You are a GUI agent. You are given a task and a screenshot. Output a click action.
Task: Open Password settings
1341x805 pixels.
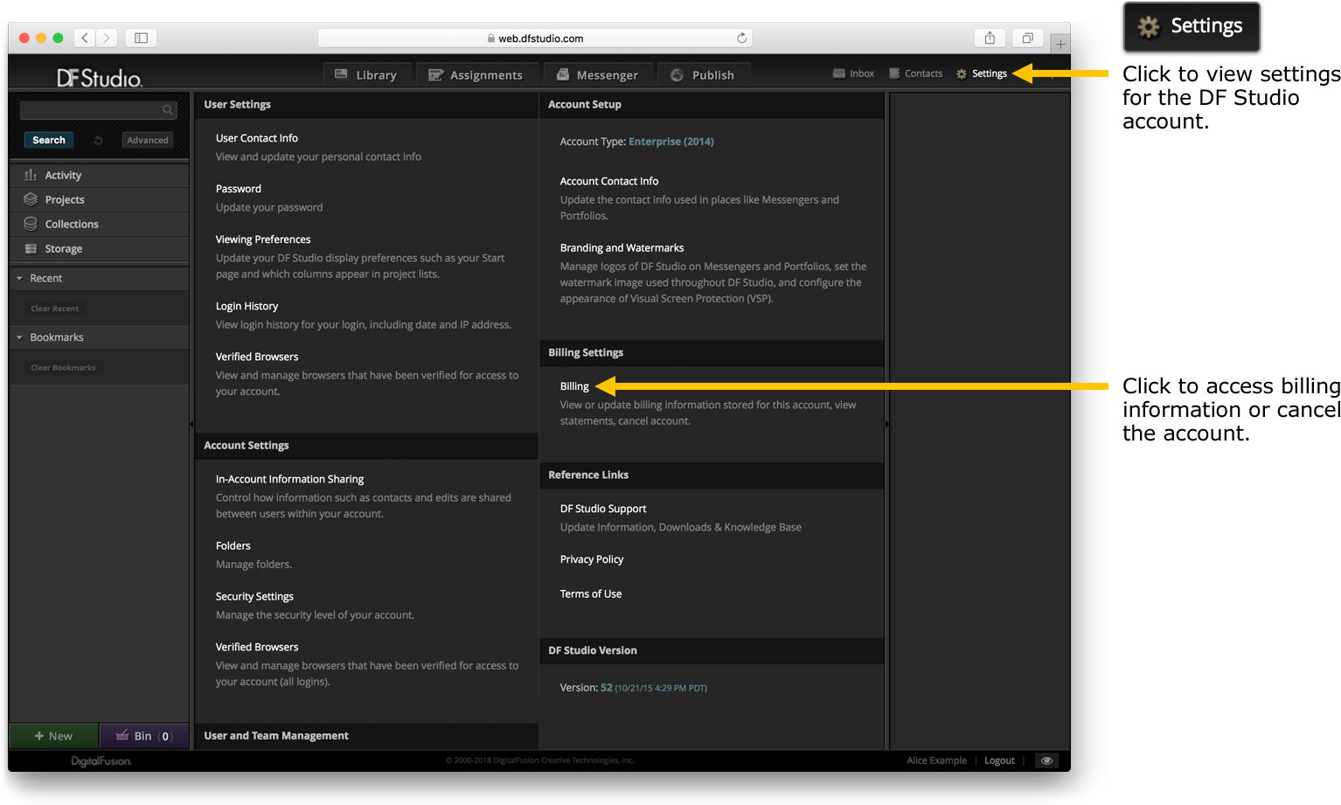point(239,189)
